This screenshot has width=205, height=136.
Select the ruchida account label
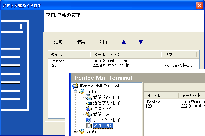tap(93, 92)
